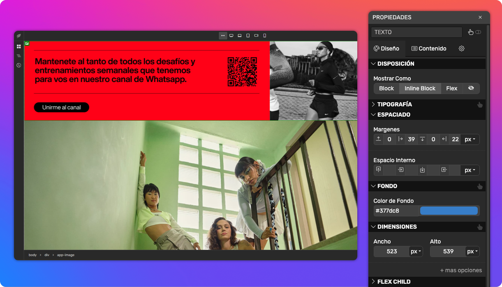The height and width of the screenshot is (287, 502).
Task: Open the settings gear tab
Action: tap(462, 48)
